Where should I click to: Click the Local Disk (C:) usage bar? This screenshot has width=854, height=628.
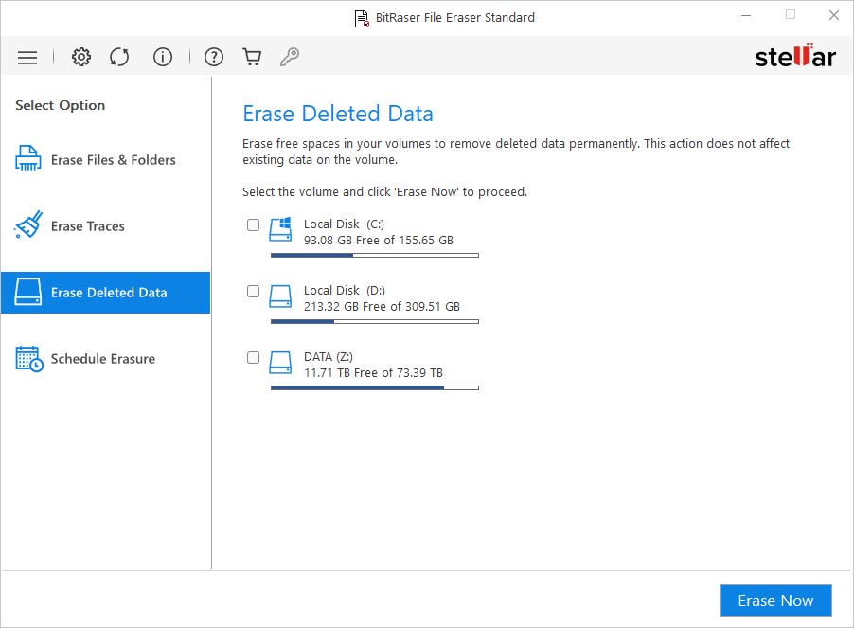pos(375,256)
